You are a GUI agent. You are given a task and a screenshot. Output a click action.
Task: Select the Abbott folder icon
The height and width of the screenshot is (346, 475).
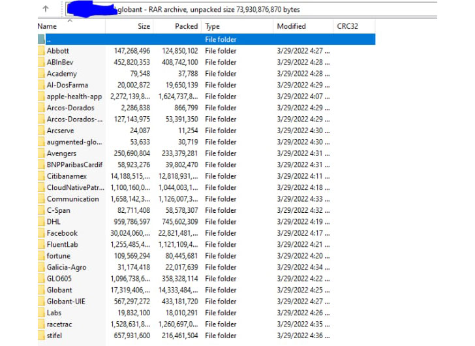point(41,51)
